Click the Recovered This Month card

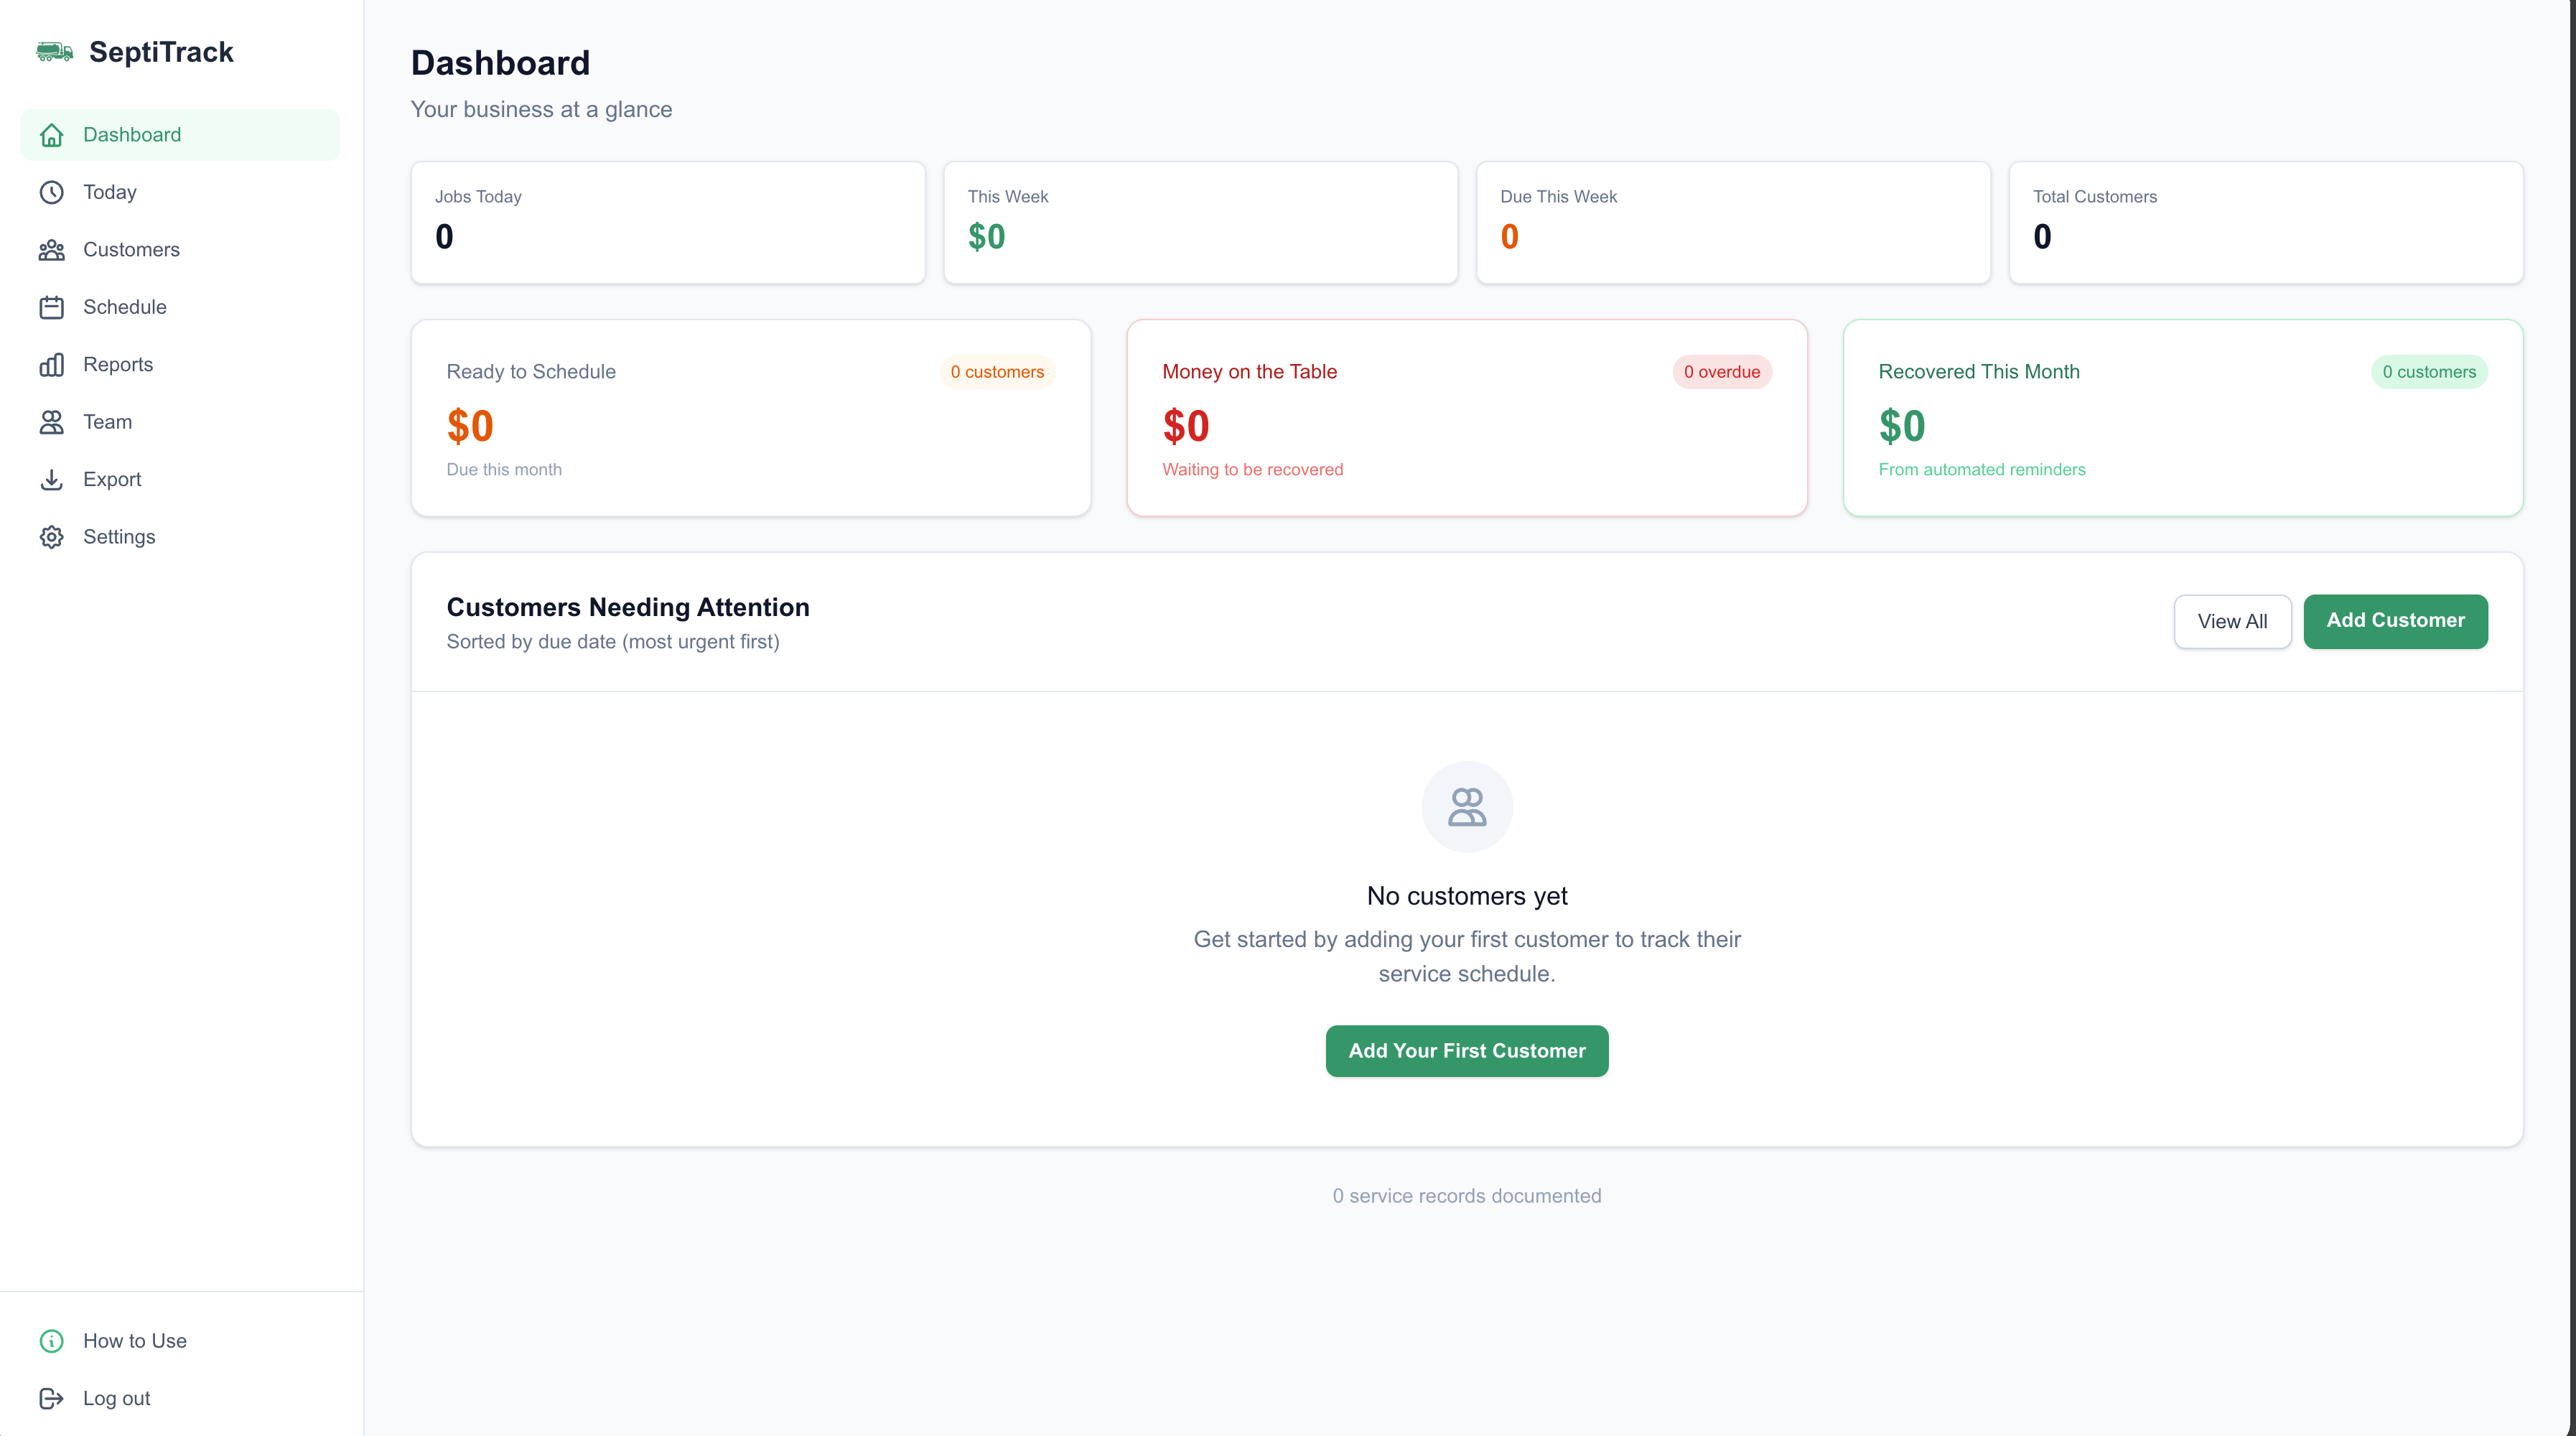tap(2182, 418)
